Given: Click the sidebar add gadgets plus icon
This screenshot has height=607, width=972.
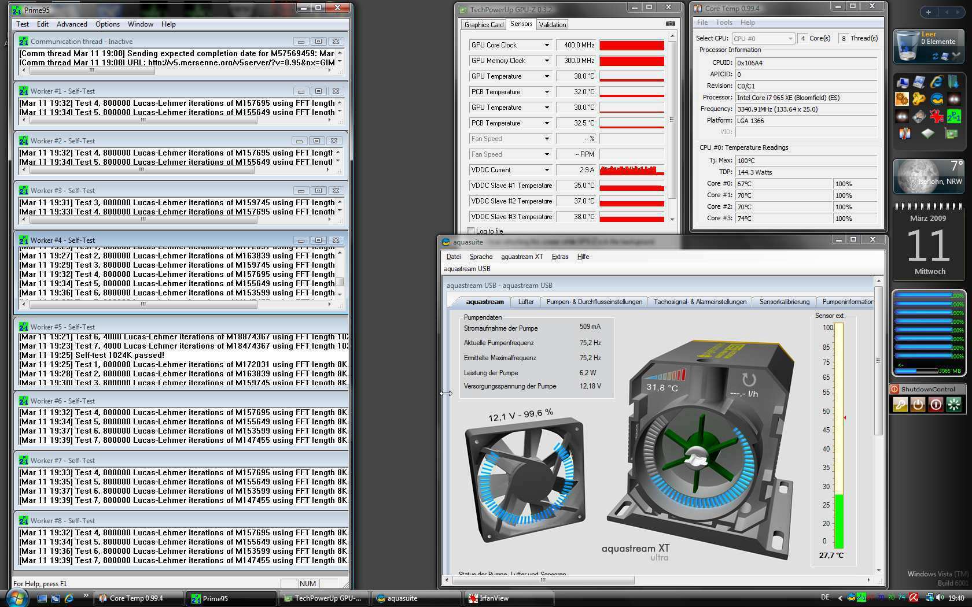Looking at the screenshot, I should click(x=928, y=12).
